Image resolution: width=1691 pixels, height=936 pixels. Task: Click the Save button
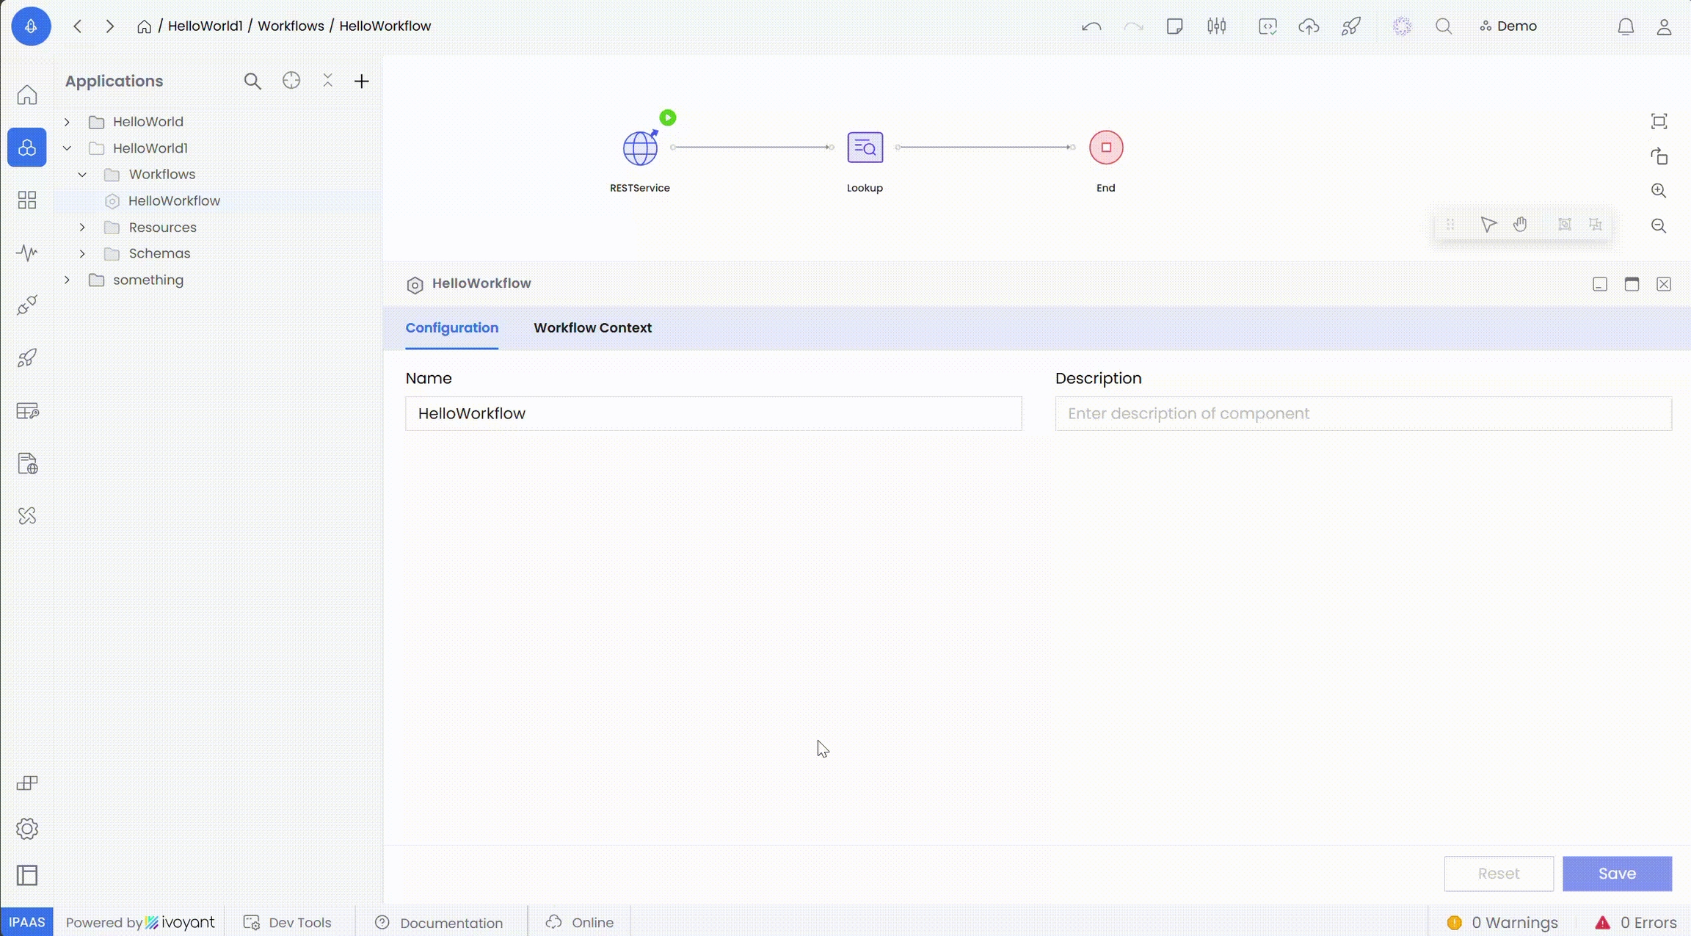(x=1617, y=874)
